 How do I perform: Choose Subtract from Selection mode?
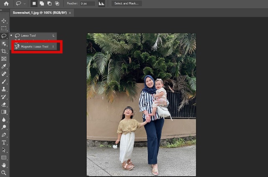49,3
